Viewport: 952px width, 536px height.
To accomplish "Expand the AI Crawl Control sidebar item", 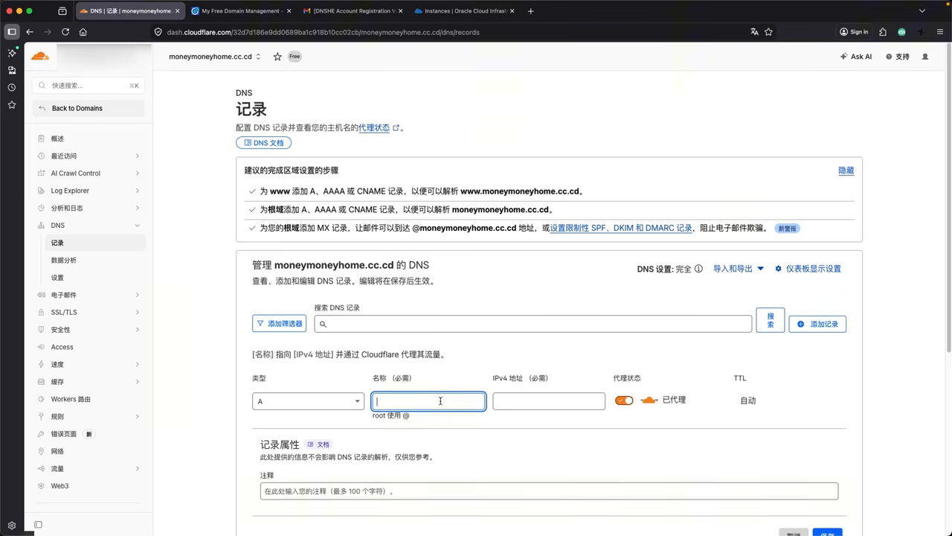I will pyautogui.click(x=89, y=173).
